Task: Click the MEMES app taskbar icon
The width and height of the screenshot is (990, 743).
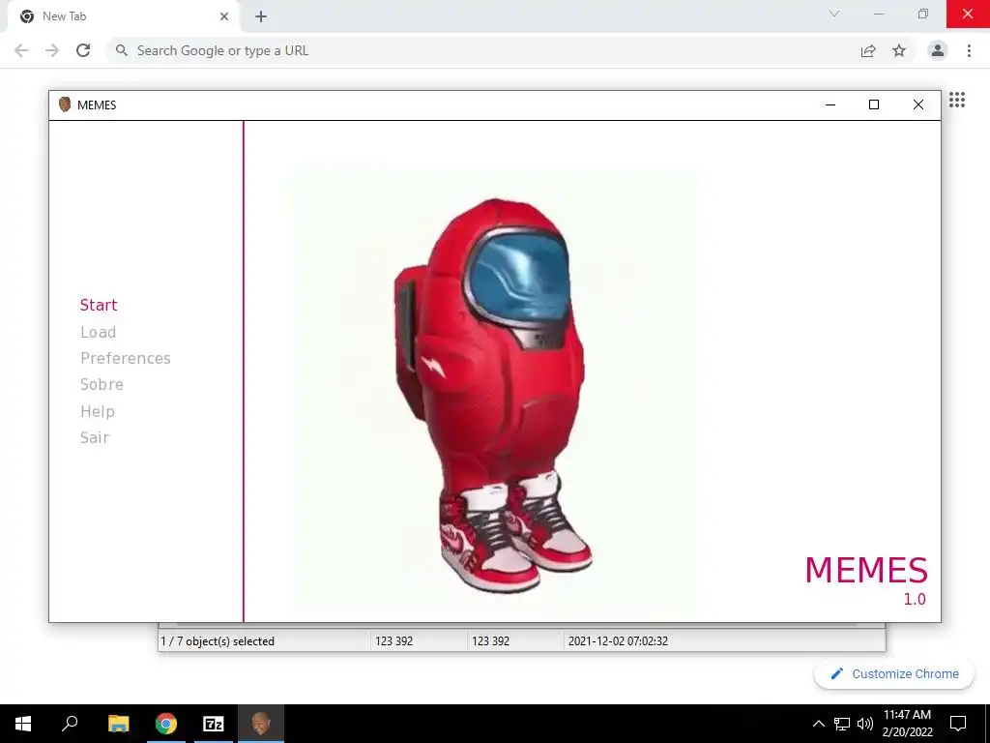Action: (261, 724)
